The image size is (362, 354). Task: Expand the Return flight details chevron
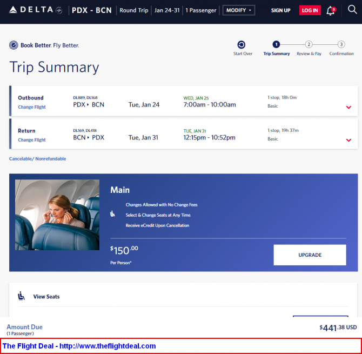click(x=348, y=140)
